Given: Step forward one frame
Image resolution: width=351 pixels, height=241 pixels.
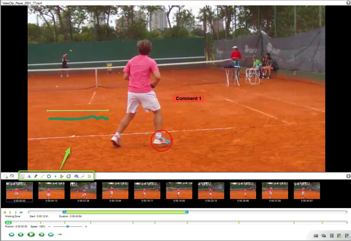Looking at the screenshot, I should pyautogui.click(x=41, y=234).
